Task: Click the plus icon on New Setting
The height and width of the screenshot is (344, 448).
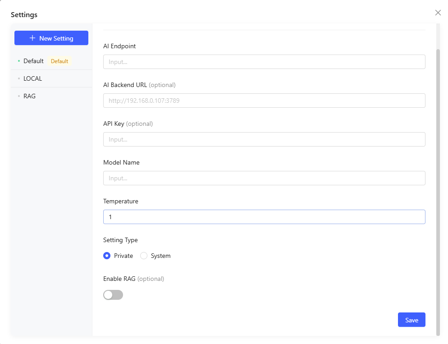Action: (x=32, y=38)
